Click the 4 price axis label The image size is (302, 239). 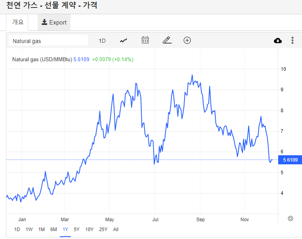point(282,193)
